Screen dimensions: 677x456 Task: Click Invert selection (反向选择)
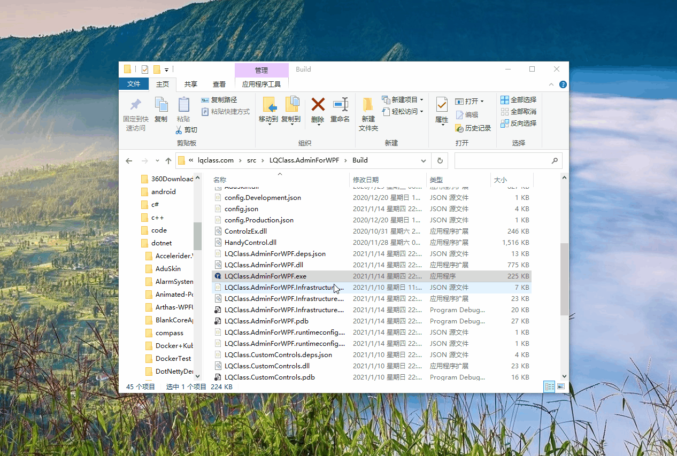[518, 123]
